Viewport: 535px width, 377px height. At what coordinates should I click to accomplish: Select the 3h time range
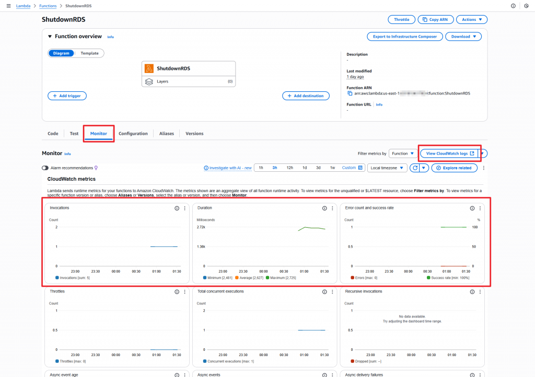click(275, 168)
